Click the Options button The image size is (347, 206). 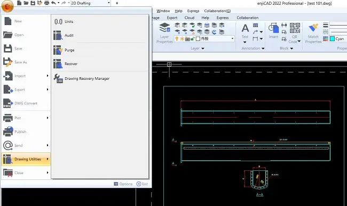pyautogui.click(x=123, y=184)
